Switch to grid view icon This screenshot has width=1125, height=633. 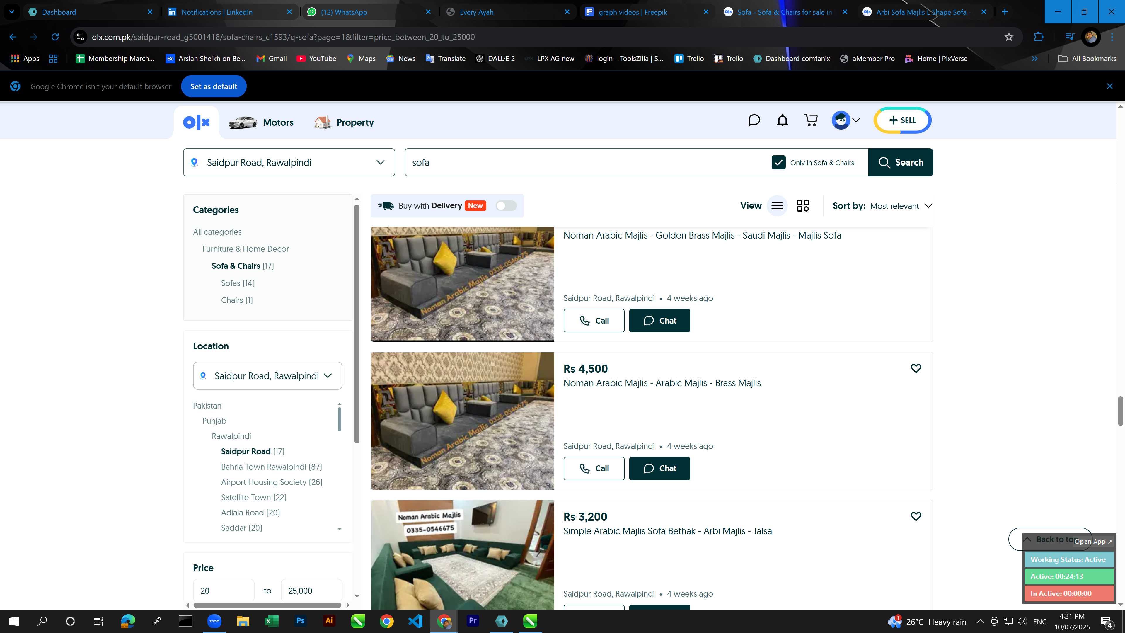pos(803,206)
